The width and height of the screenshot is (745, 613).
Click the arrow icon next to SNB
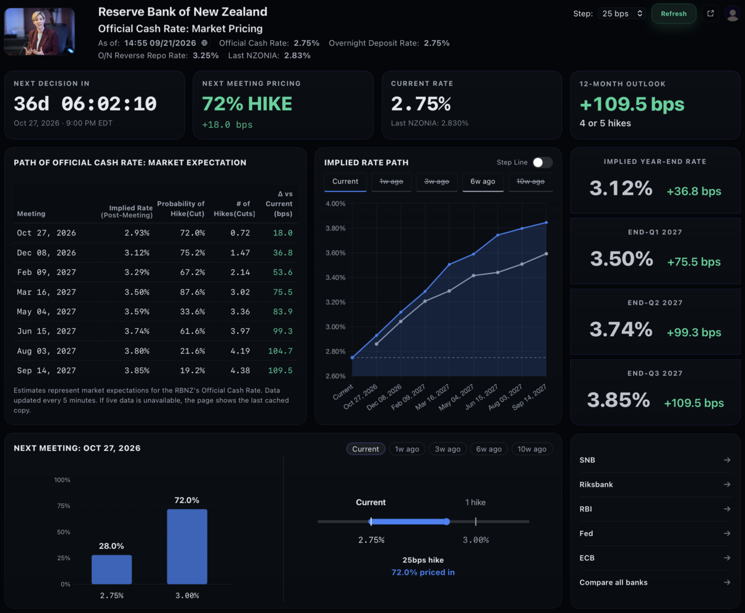point(727,460)
